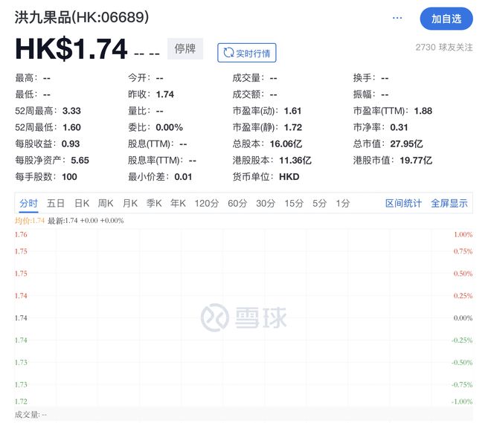
Task: Select the 60分 interval tab
Action: tap(237, 204)
